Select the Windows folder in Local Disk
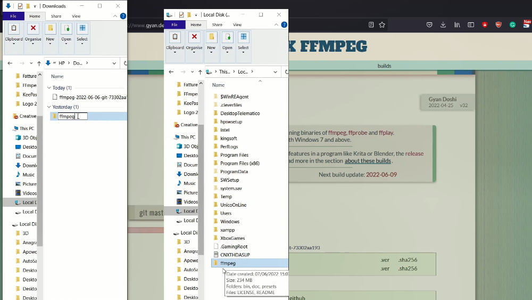The image size is (532, 300). tap(230, 222)
